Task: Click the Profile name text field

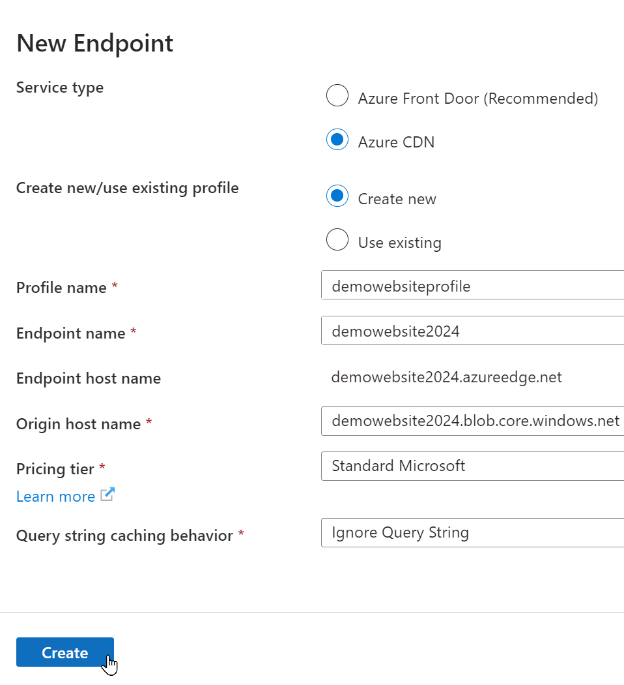Action: tap(472, 286)
